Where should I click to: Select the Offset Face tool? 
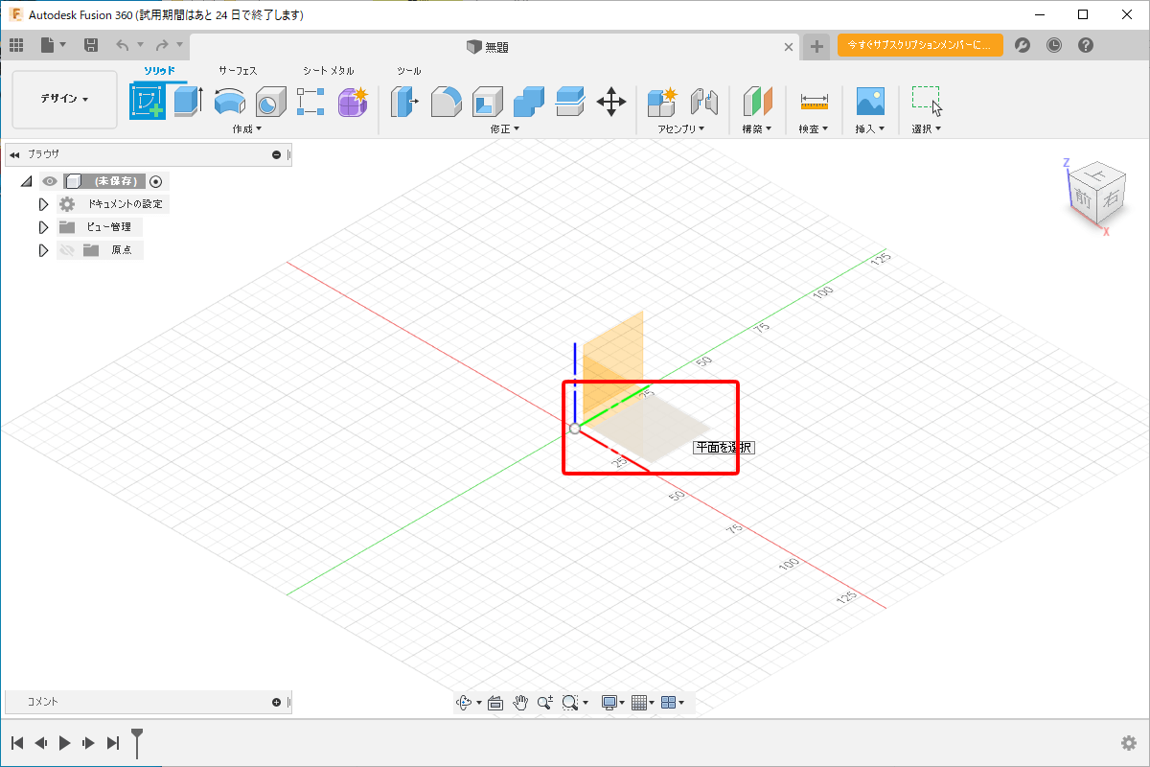tap(569, 102)
